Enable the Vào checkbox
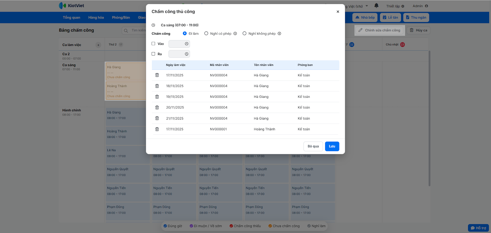This screenshot has height=233, width=491. 153,44
